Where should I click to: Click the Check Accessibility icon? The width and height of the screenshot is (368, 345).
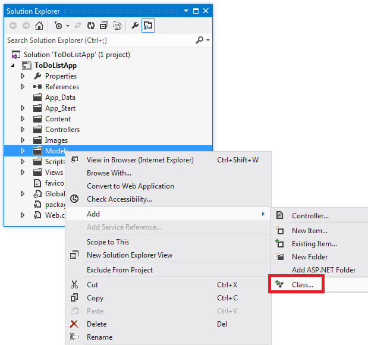click(x=74, y=199)
